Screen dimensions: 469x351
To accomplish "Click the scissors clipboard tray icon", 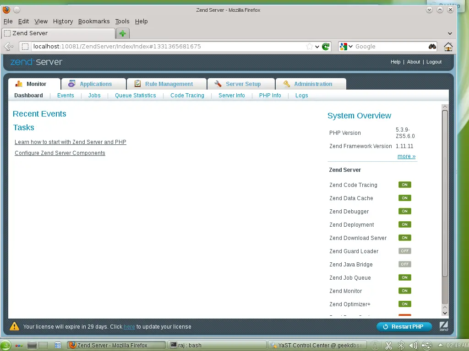I will click(x=388, y=346).
